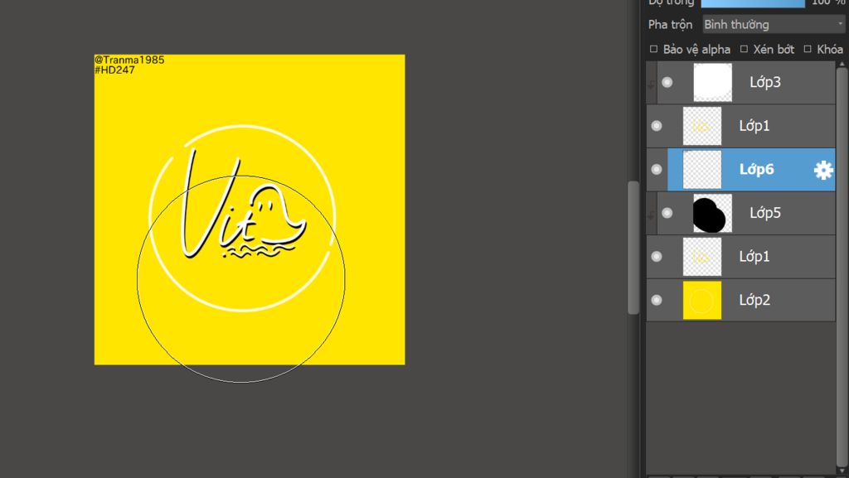The width and height of the screenshot is (849, 478).
Task: Hide the Lớp5 layer
Action: coord(667,213)
